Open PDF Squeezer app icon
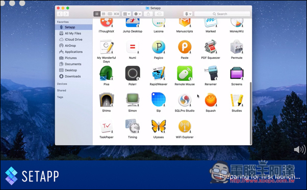 click(211, 47)
